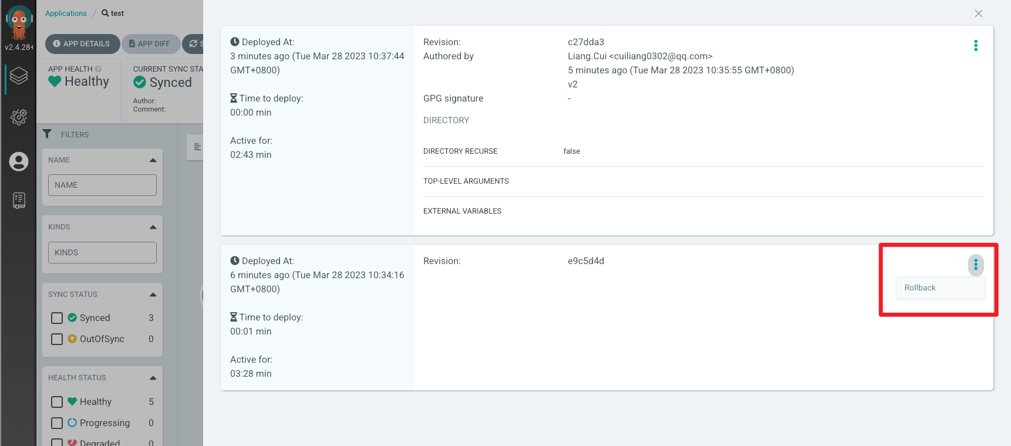Go to Applications breadcrumb link

[66, 13]
